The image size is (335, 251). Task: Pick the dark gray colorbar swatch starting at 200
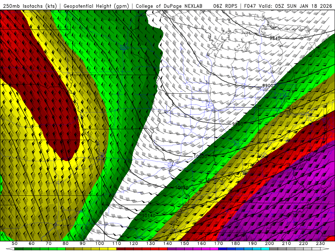click(x=274, y=249)
